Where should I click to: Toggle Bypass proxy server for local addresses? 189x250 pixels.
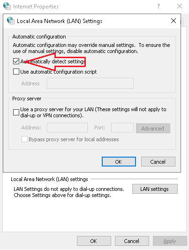click(x=24, y=139)
